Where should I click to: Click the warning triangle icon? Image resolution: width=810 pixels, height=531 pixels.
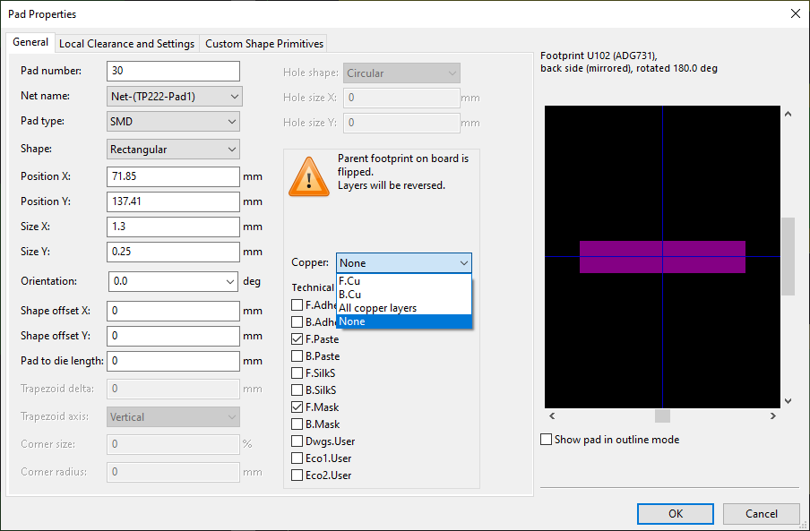pos(308,176)
